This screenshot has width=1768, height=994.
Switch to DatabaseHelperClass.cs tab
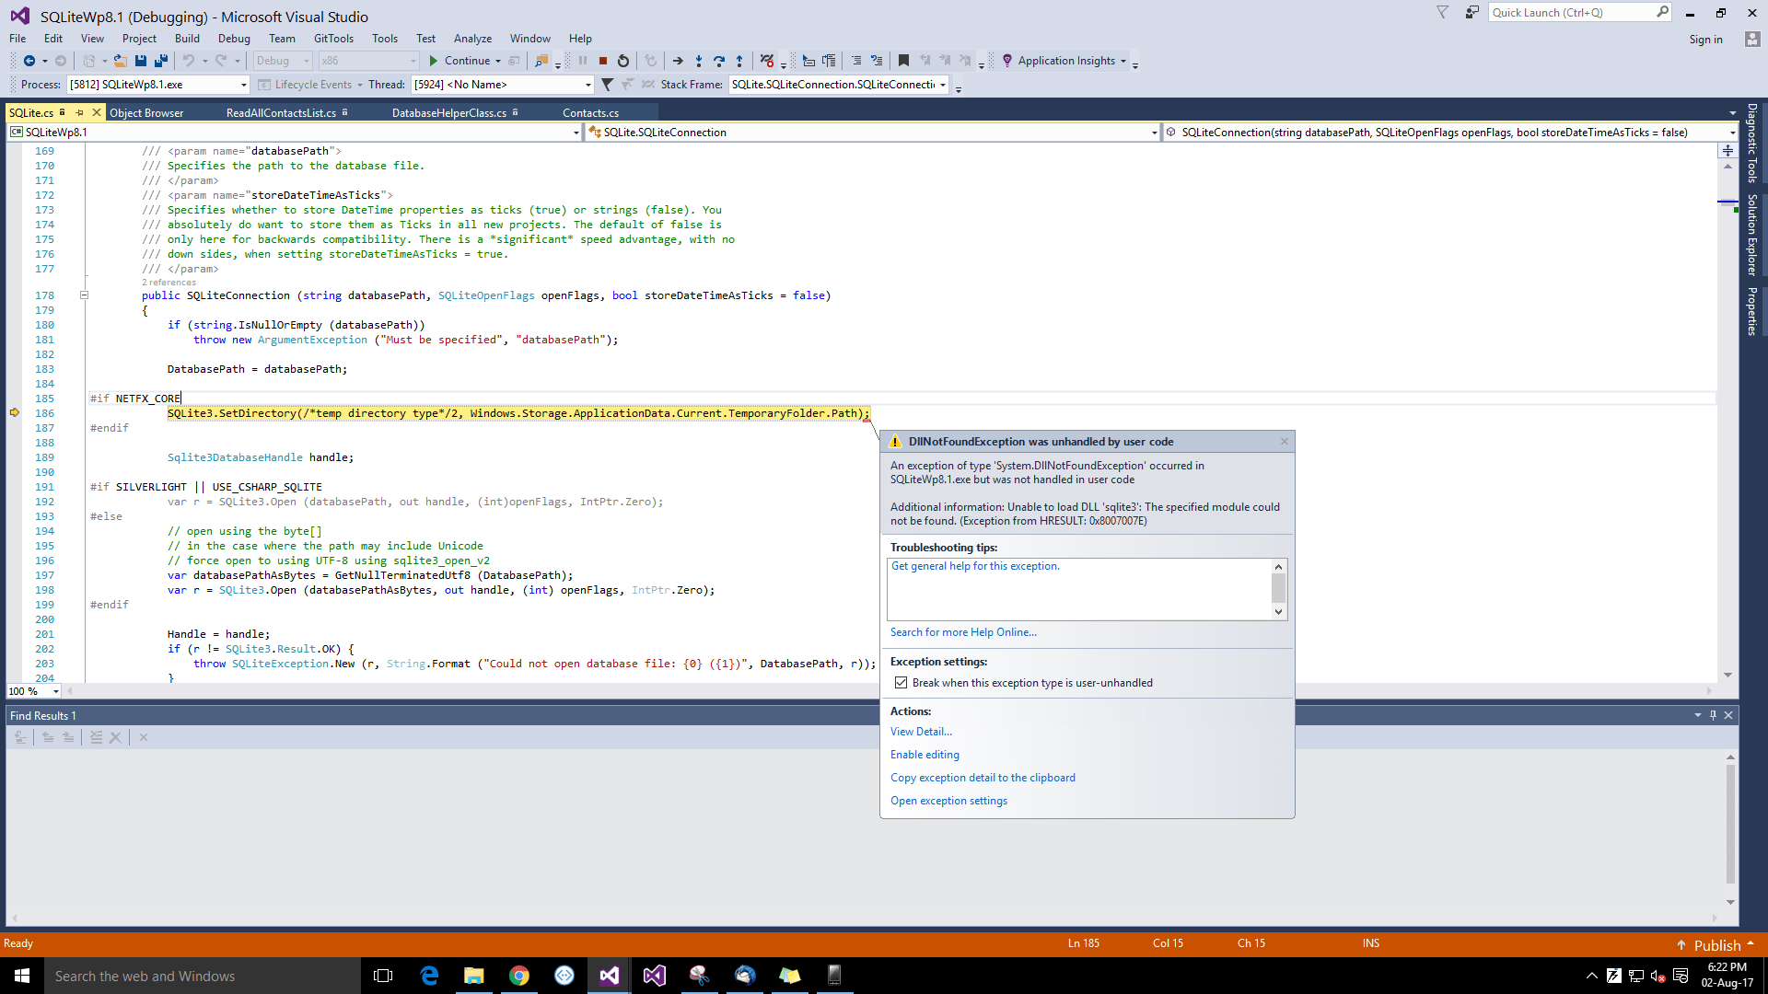[x=449, y=113]
